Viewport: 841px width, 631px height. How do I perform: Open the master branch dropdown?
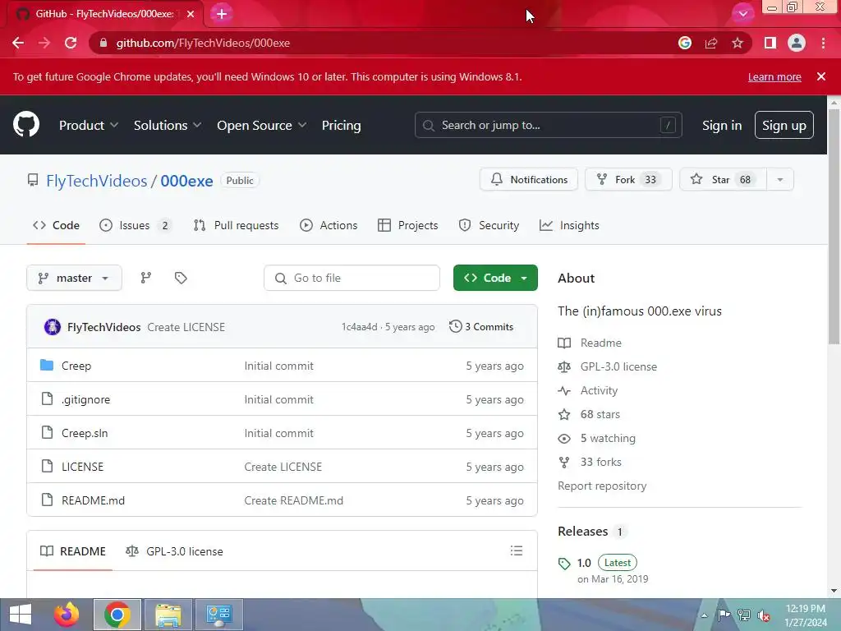(74, 278)
